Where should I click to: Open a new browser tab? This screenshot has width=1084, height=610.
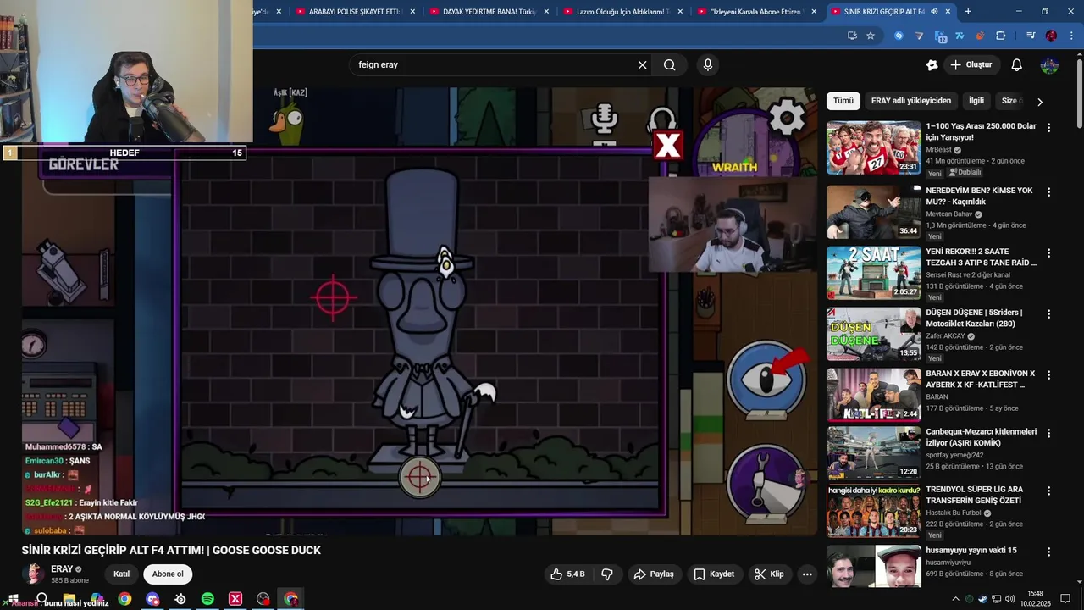tap(968, 12)
